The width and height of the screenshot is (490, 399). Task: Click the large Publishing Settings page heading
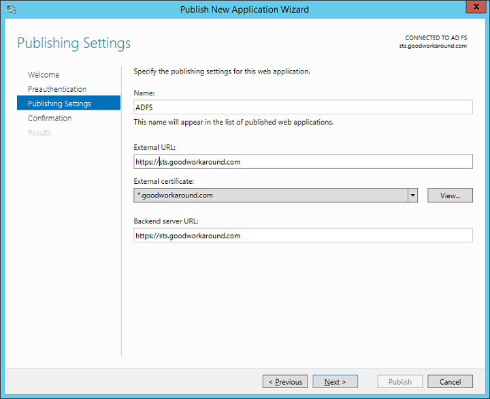click(x=73, y=43)
